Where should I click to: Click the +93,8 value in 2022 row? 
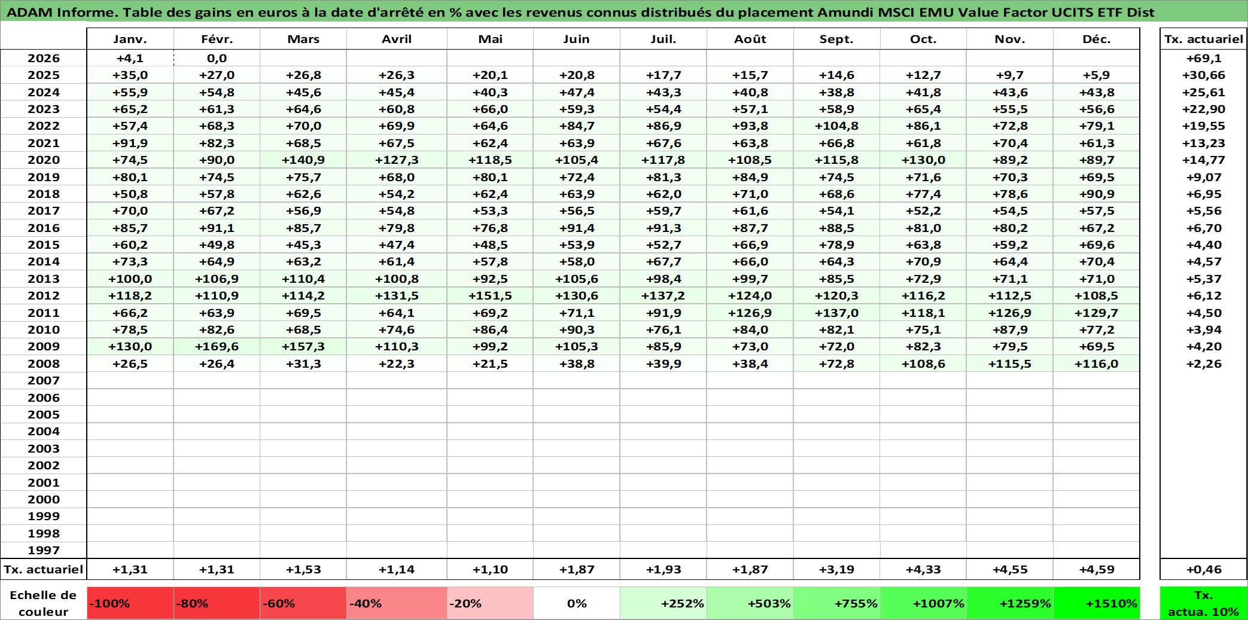[x=750, y=126]
